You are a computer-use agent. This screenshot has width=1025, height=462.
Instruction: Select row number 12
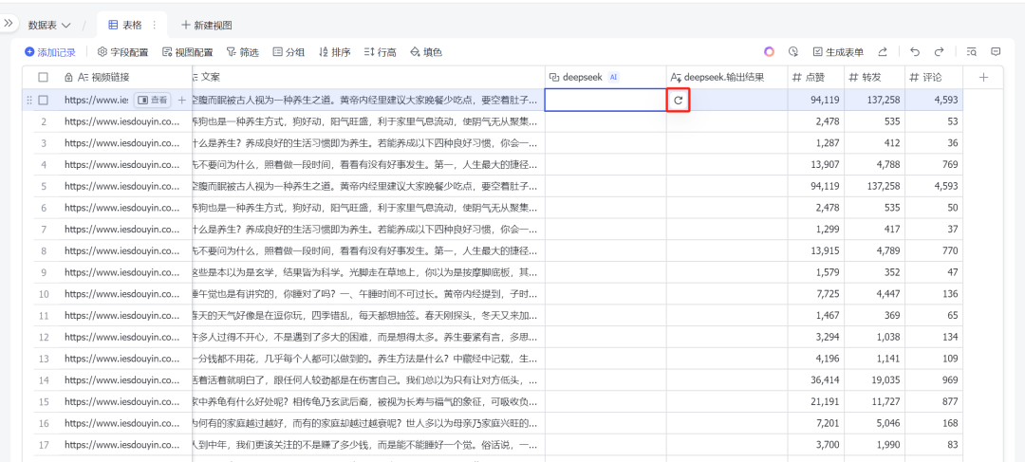44,337
